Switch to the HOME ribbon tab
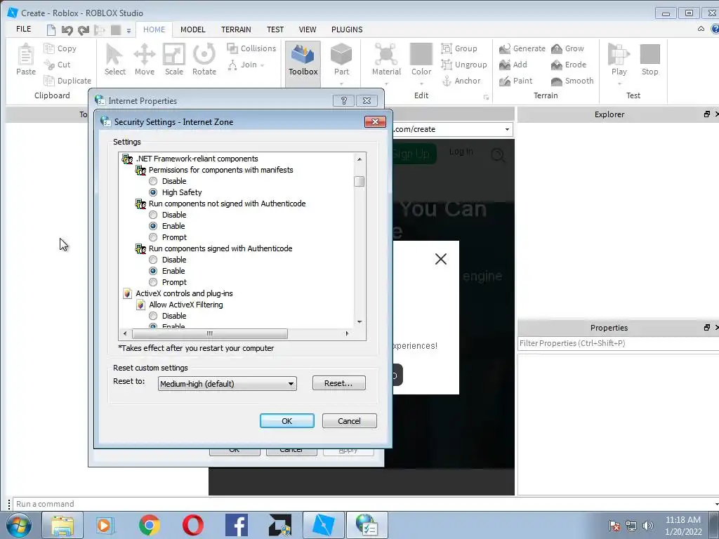The image size is (719, 539). click(154, 29)
